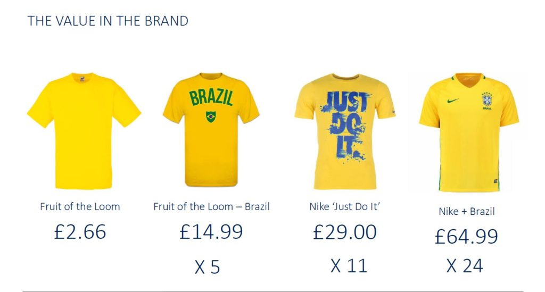
Task: Click the 'Fruit of the Loom' caption
Action: pyautogui.click(x=80, y=206)
